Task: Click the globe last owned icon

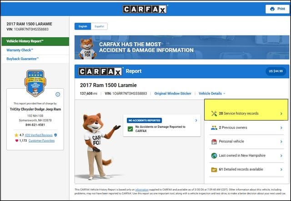Action: 214,156
